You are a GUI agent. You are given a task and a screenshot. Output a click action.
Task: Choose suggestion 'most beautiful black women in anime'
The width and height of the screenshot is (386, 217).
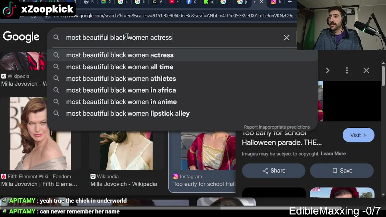point(182,102)
